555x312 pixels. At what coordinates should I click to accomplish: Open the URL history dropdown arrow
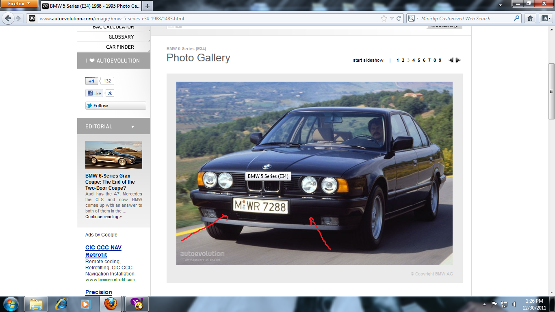[392, 18]
